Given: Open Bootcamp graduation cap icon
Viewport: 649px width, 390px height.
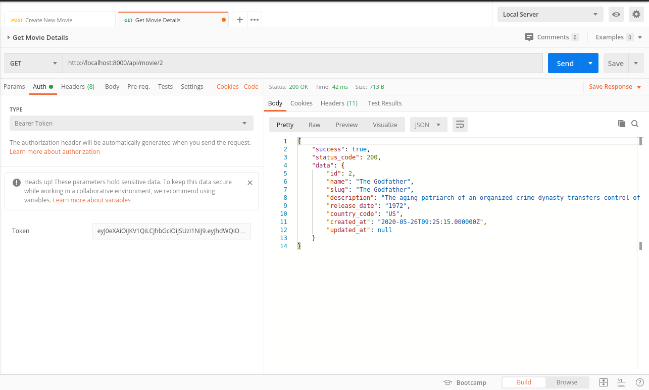Looking at the screenshot, I should 447,382.
